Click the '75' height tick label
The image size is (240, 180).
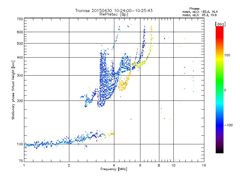(x=21, y=161)
